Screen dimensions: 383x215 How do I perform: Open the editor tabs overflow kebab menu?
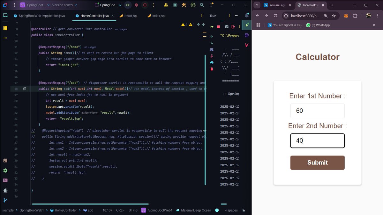201,15
